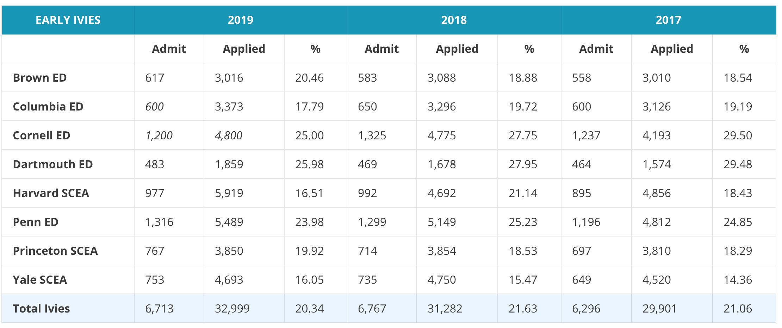Select Brown 2019 percentage 20.46
Image resolution: width=782 pixels, height=328 pixels.
309,78
